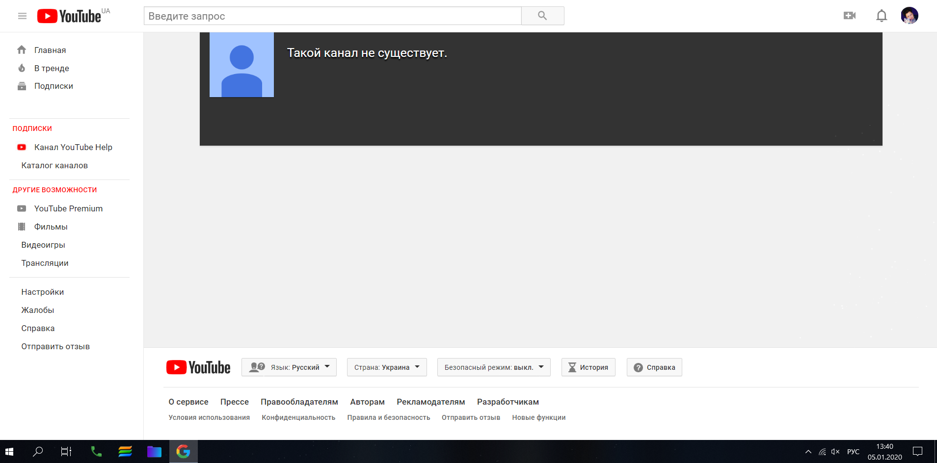Open Фильмы in the sidebar
The height and width of the screenshot is (463, 937).
51,227
